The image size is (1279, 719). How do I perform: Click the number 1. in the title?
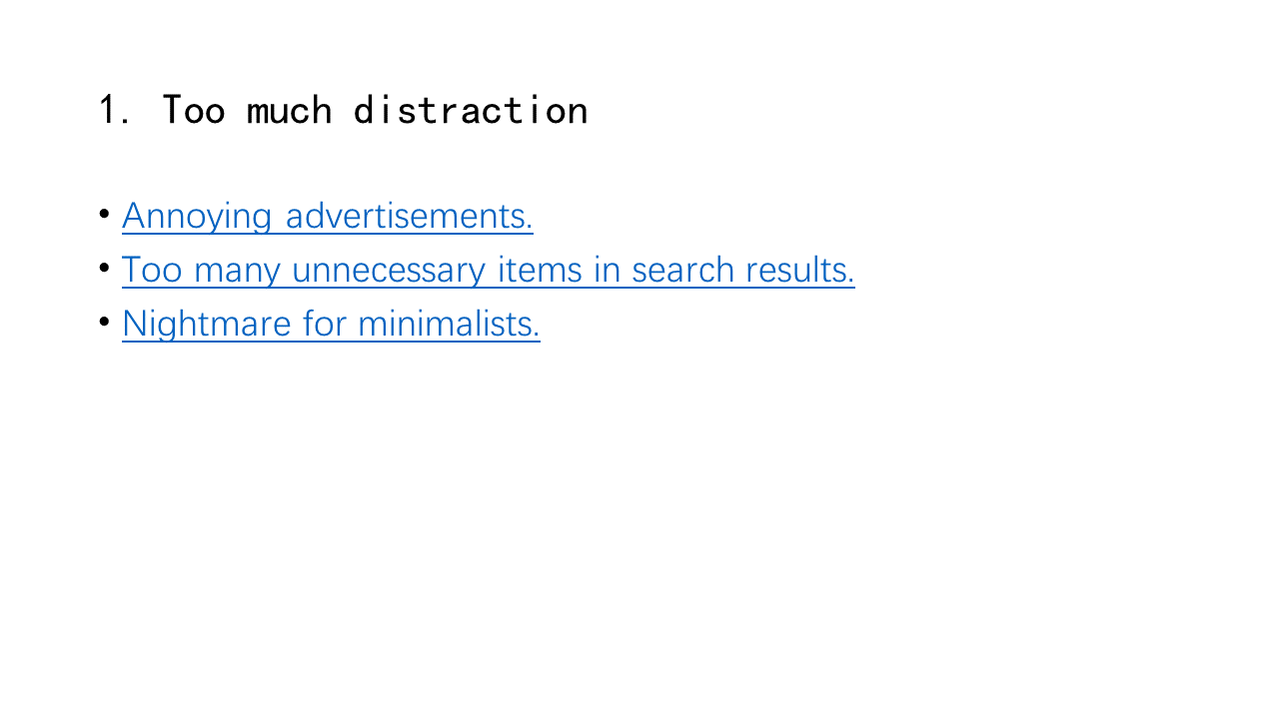tap(115, 110)
